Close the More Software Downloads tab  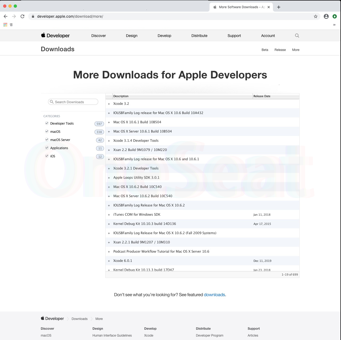[269, 7]
